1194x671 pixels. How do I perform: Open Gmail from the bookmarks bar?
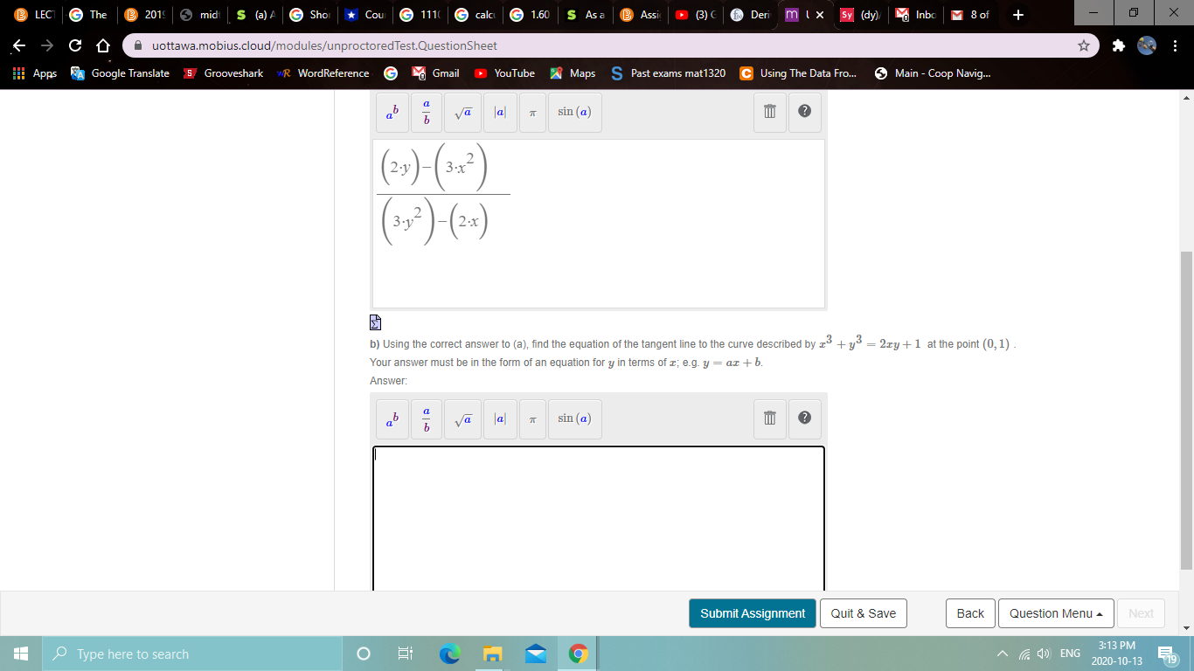point(435,73)
